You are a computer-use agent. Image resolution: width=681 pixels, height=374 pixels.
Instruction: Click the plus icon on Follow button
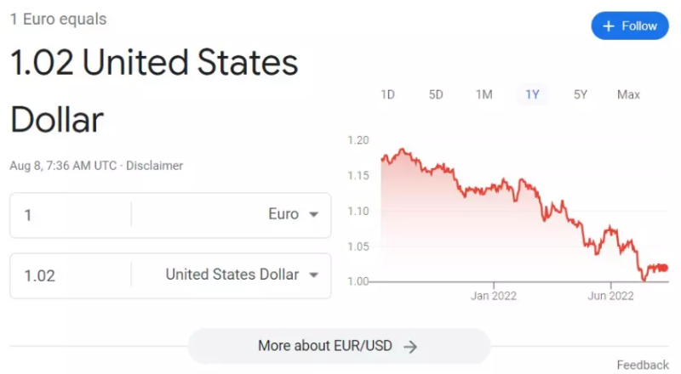coord(608,26)
